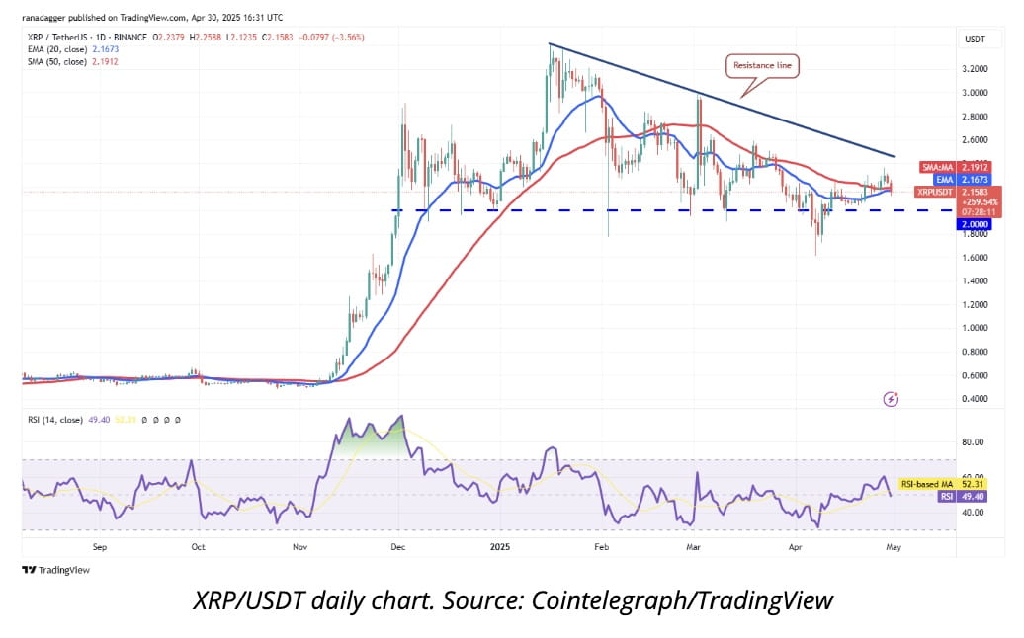
Task: Click the May label on the time axis
Action: (x=894, y=547)
